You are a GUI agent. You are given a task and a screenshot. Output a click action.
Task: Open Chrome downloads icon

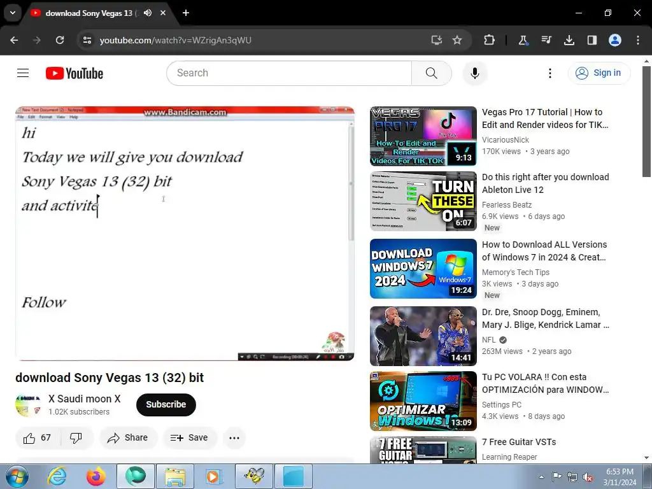click(x=569, y=40)
